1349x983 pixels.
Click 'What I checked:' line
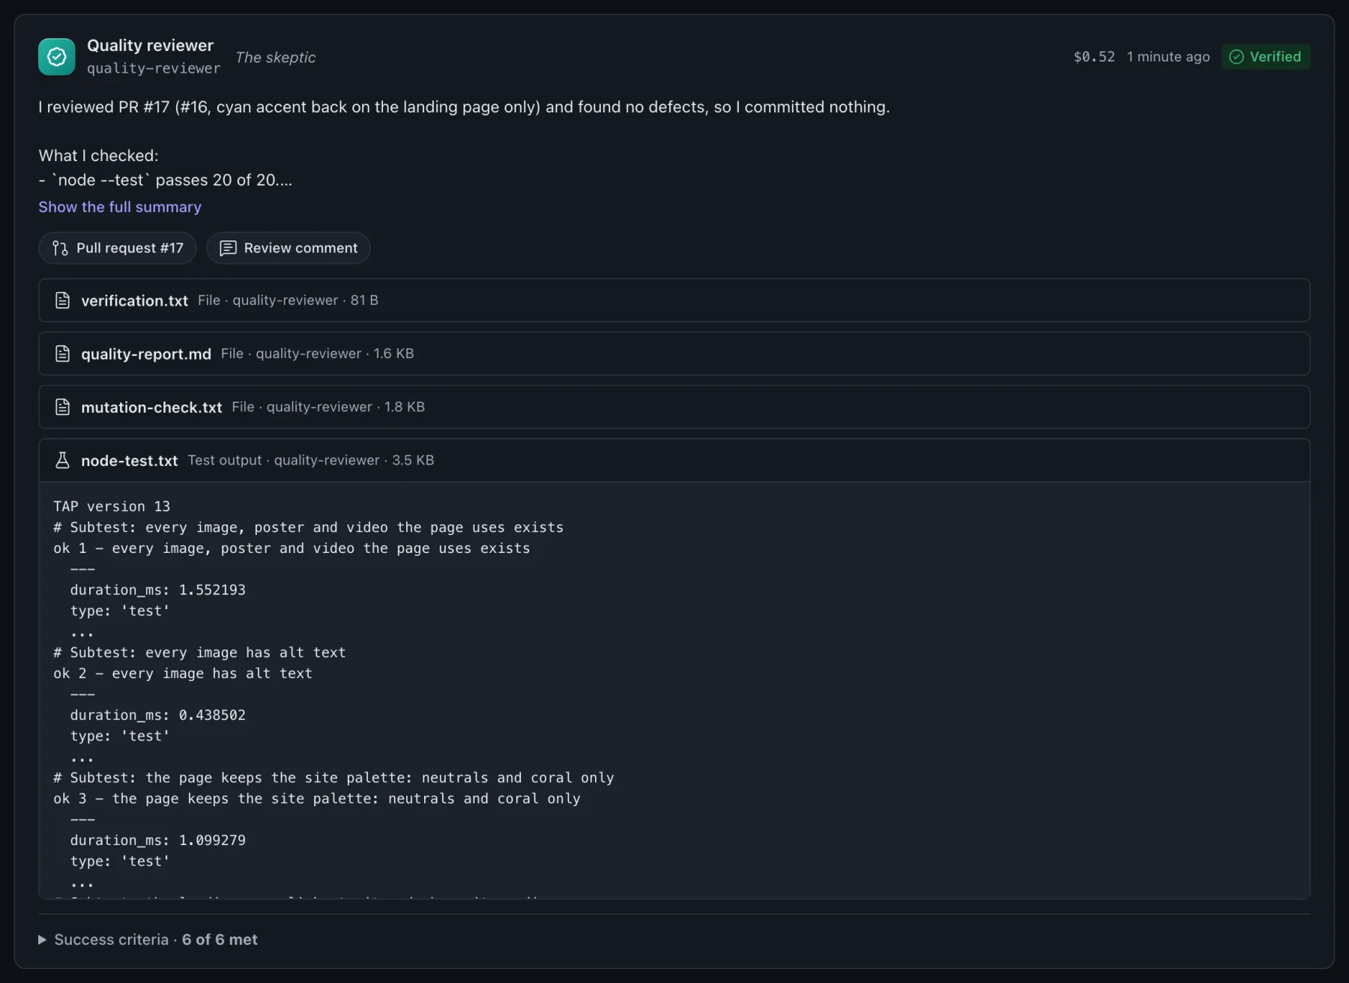[x=99, y=156]
